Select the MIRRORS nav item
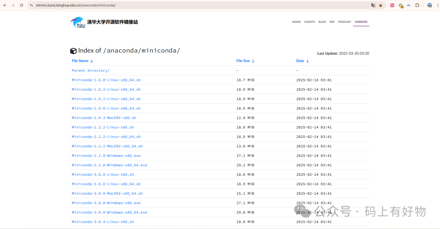440x229 pixels. pyautogui.click(x=361, y=22)
